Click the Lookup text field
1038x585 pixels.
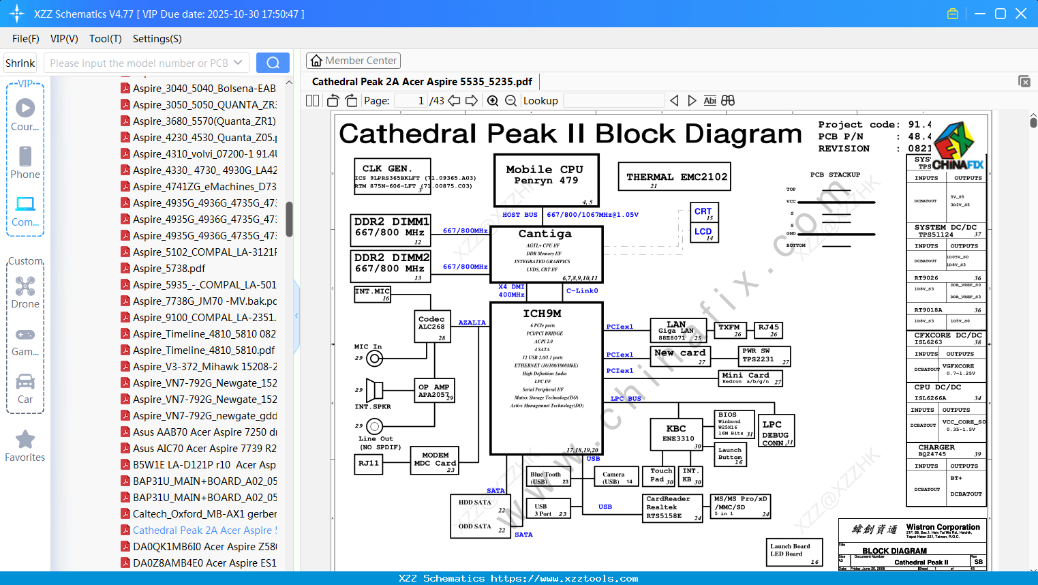613,101
